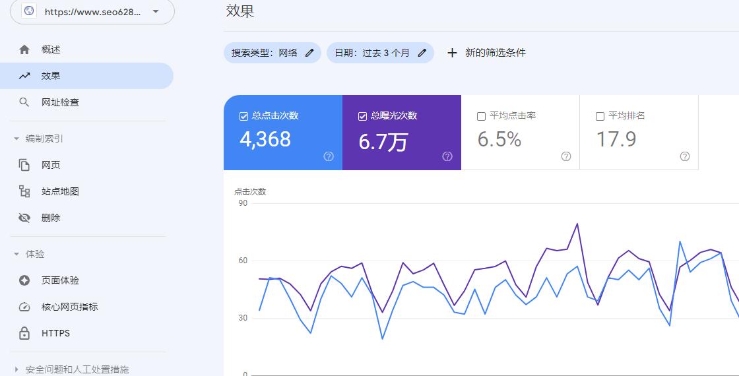
Task: Click the padlock icon beside HTTPS
Action: point(24,333)
